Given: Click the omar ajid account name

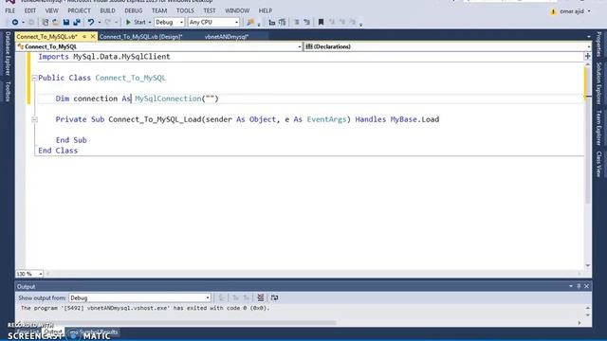Looking at the screenshot, I should pyautogui.click(x=571, y=11).
